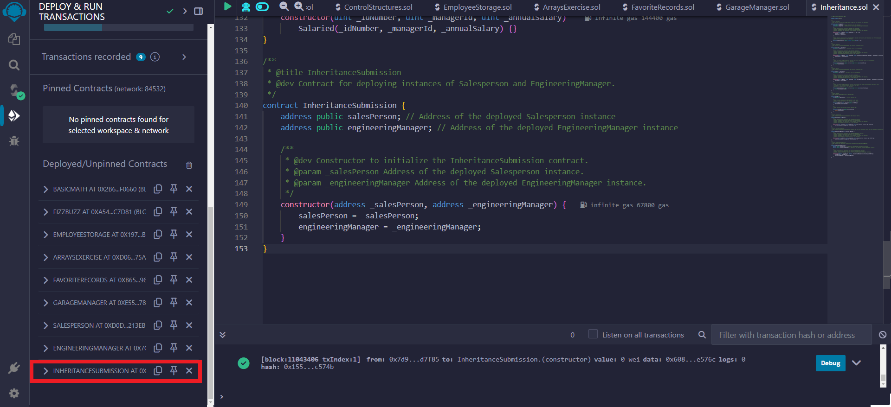
Task: Switch to the ArraysExercise.sol tab
Action: click(x=567, y=7)
